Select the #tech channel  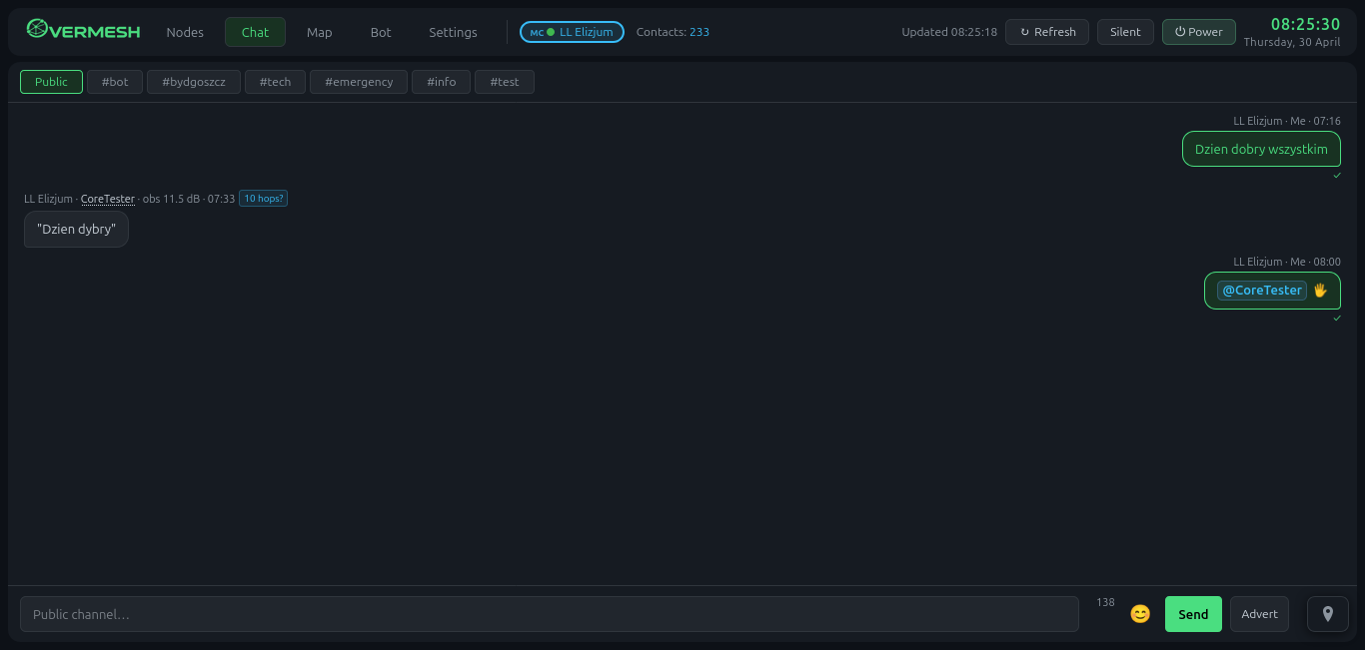(x=276, y=82)
